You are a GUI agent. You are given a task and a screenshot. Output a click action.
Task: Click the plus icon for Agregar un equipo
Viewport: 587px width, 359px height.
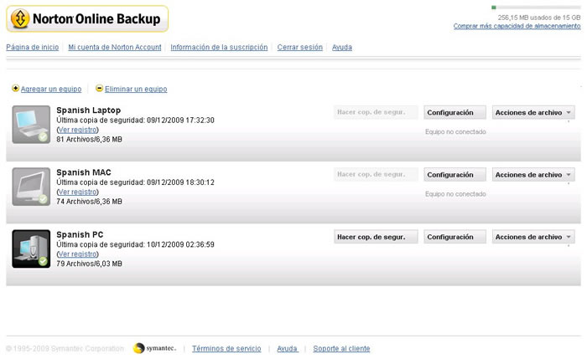[x=15, y=89]
